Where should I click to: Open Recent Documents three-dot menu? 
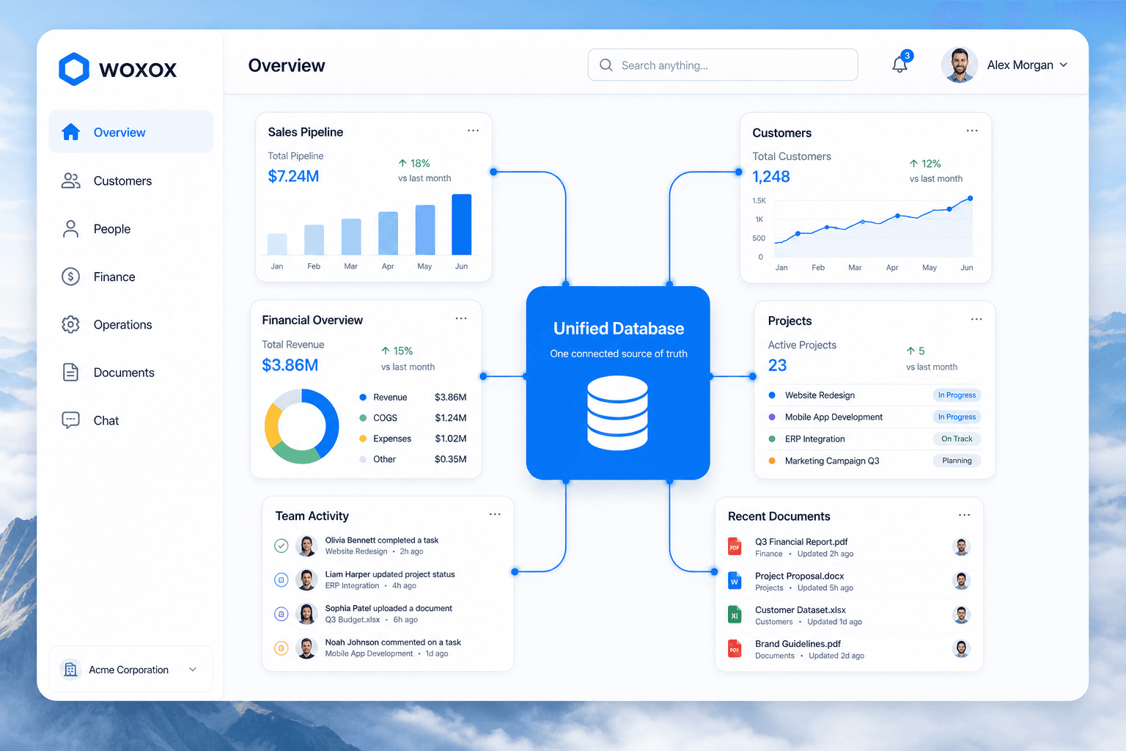click(965, 515)
